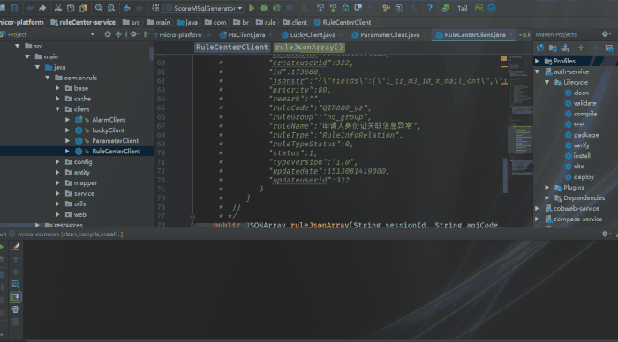Toggle soft-wrap in run console

point(15,284)
